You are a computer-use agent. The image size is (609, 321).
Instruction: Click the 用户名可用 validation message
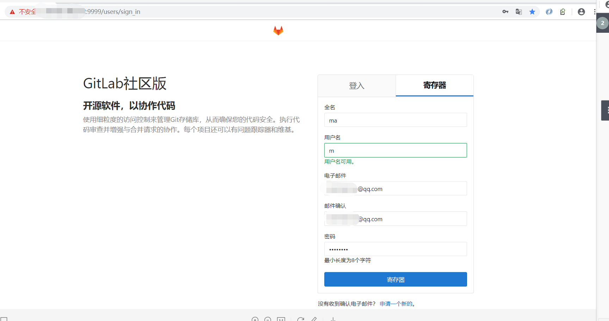point(339,162)
